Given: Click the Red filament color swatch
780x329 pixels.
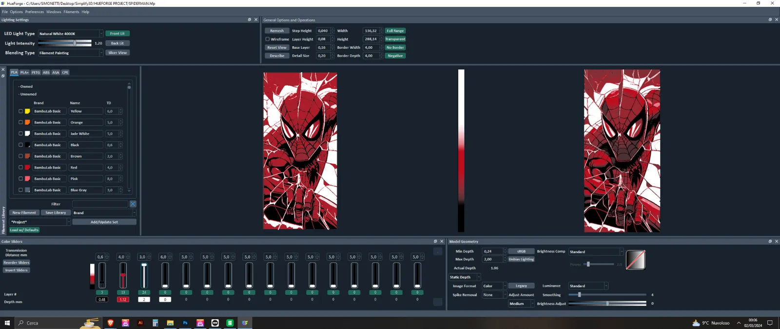Looking at the screenshot, I should click(27, 167).
